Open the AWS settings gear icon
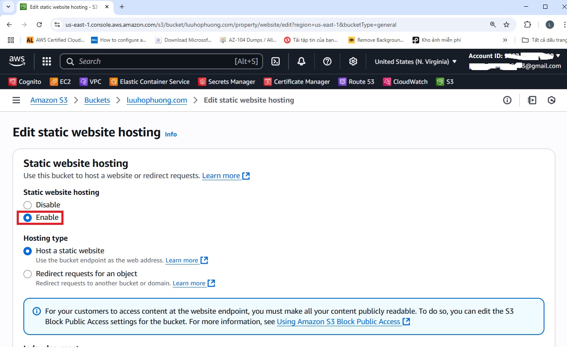The width and height of the screenshot is (567, 350). [353, 61]
